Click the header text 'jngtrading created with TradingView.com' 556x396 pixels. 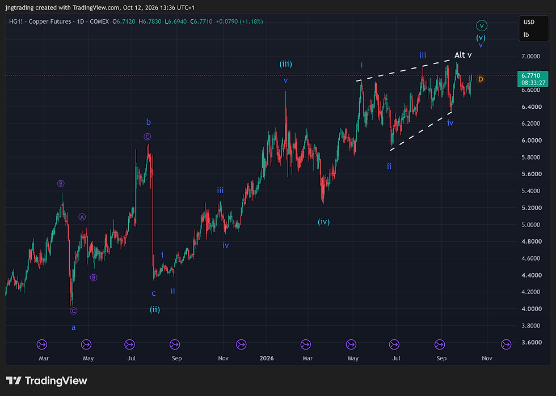pyautogui.click(x=62, y=7)
